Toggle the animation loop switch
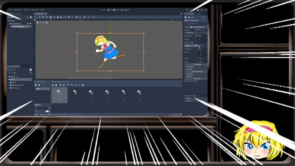Image resolution: width=295 pixels, height=166 pixels. click(x=48, y=111)
